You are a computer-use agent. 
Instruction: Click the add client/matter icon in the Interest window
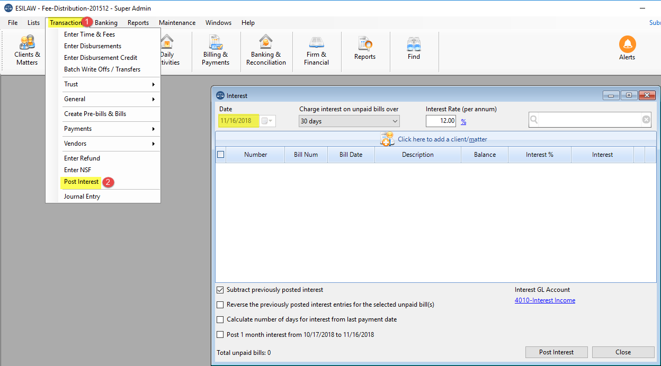[388, 139]
